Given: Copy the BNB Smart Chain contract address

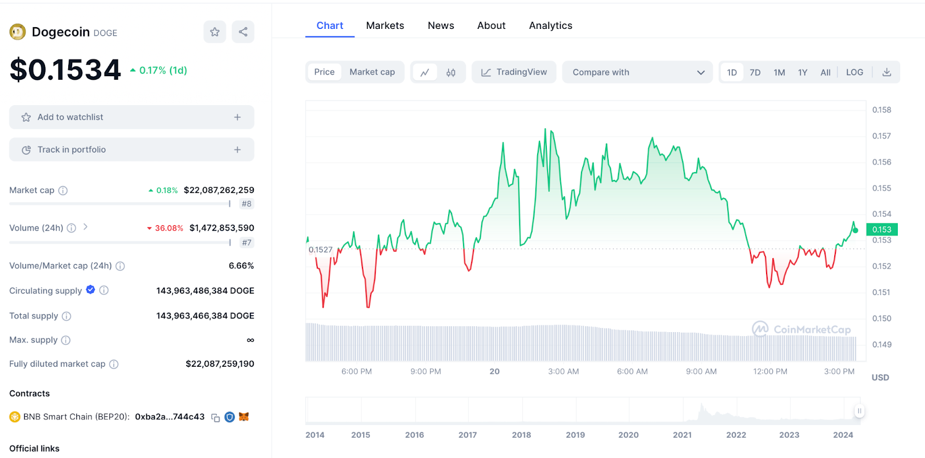Looking at the screenshot, I should tap(216, 418).
